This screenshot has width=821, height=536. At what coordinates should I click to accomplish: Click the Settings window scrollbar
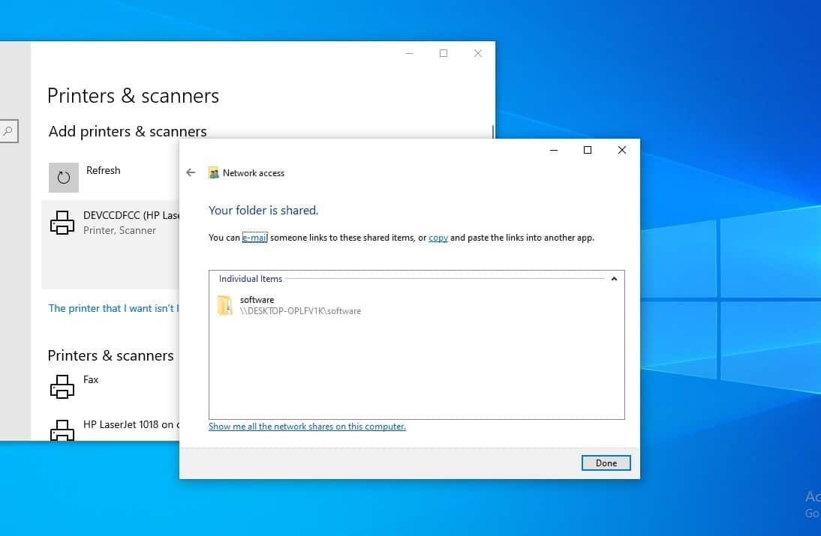(x=493, y=132)
